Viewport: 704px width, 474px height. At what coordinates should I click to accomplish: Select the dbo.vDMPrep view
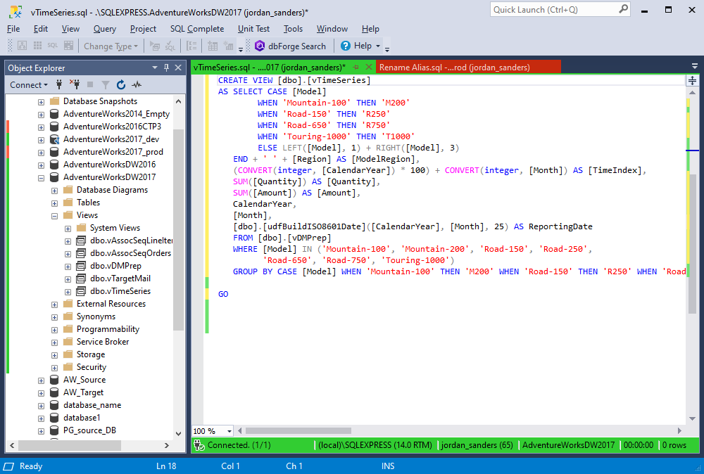pos(115,265)
